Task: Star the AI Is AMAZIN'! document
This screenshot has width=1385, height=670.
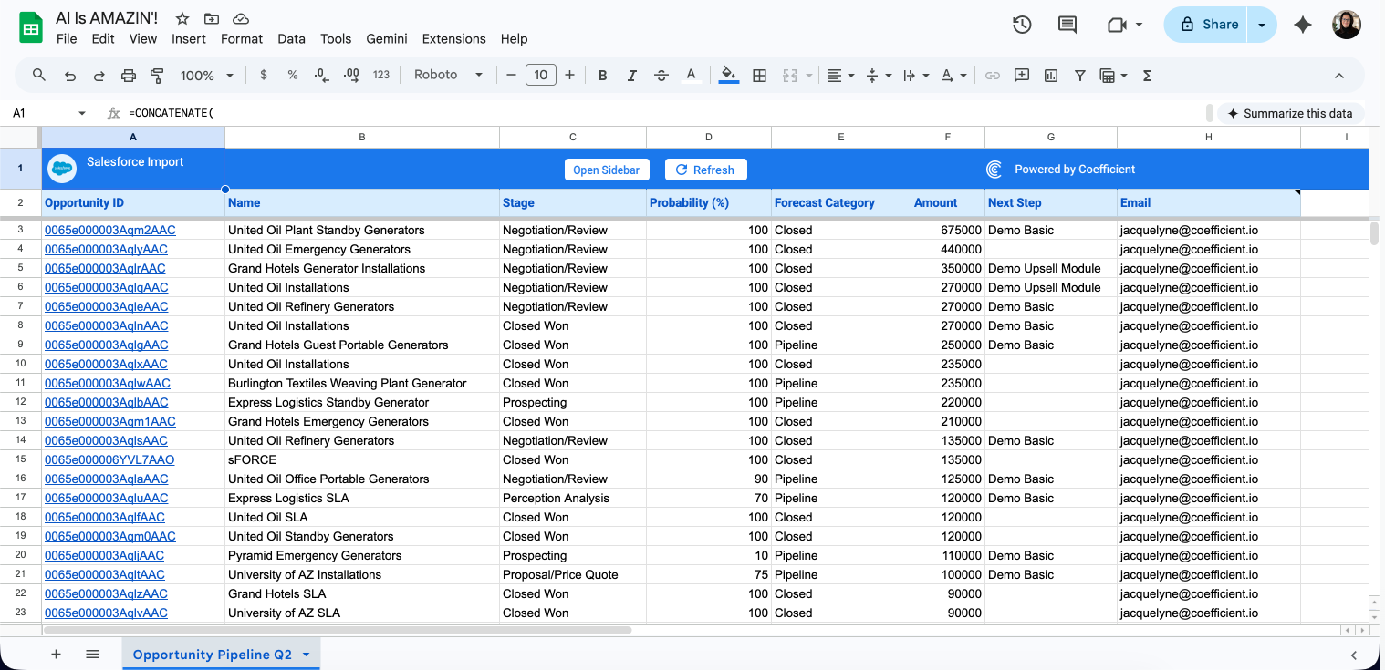Action: [182, 18]
